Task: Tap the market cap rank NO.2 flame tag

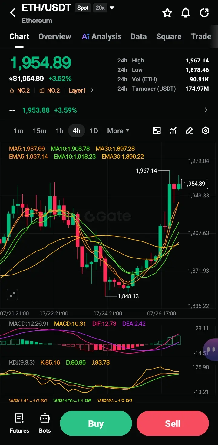Action: [x=20, y=90]
